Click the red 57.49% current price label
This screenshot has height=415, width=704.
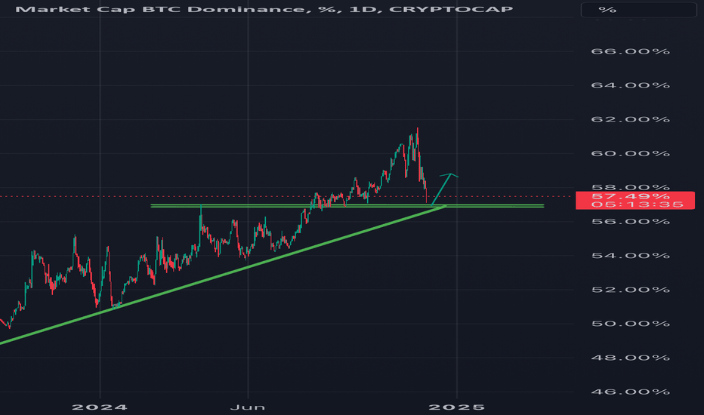click(635, 200)
